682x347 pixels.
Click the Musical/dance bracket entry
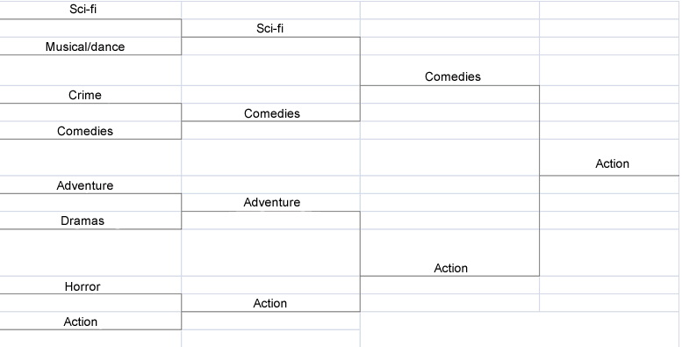(x=90, y=47)
